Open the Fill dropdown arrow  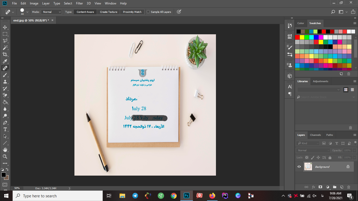pyautogui.click(x=354, y=158)
